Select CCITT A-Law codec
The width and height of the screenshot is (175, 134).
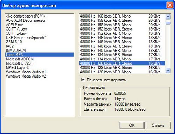(x=40, y=29)
